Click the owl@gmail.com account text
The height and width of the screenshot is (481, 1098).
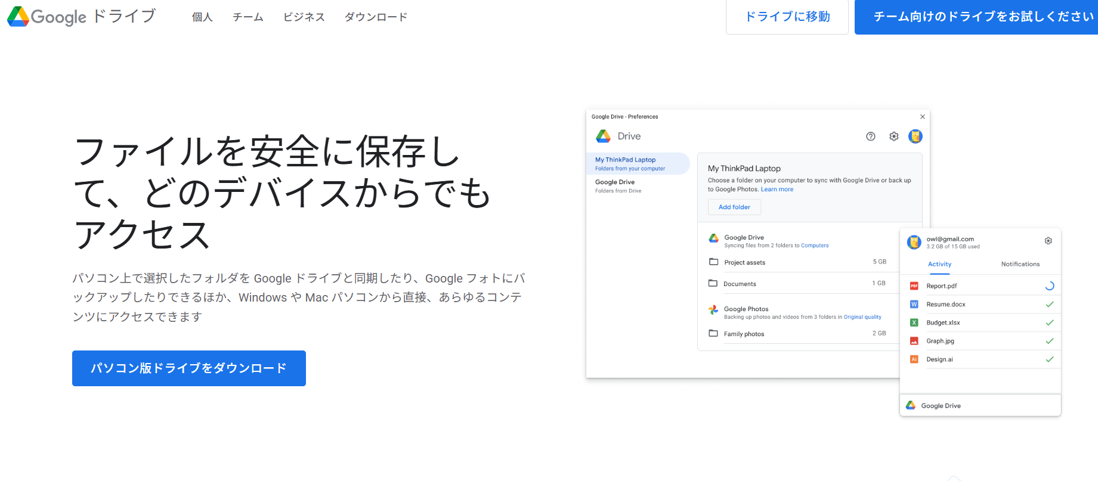pos(950,239)
